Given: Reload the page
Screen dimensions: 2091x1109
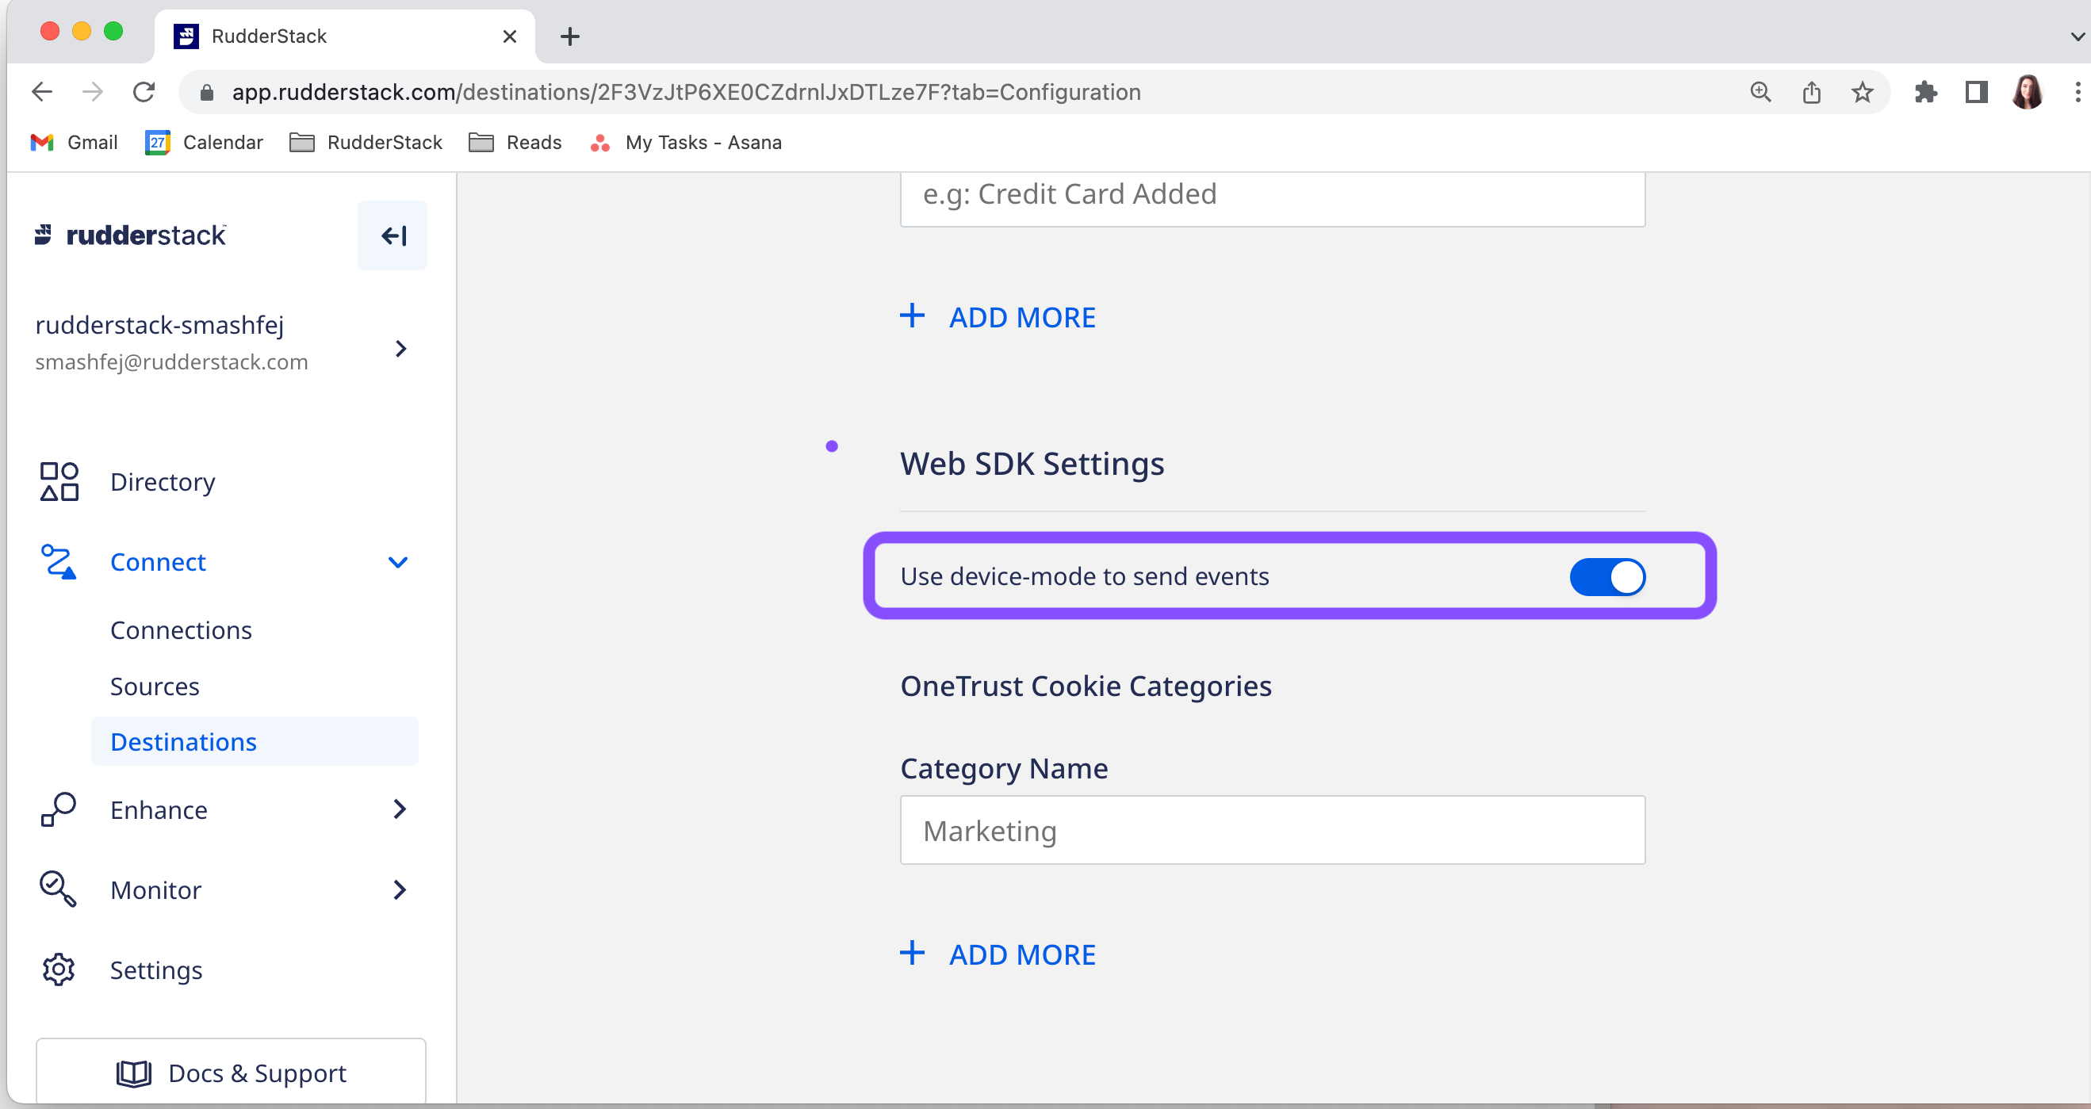Looking at the screenshot, I should 144,93.
